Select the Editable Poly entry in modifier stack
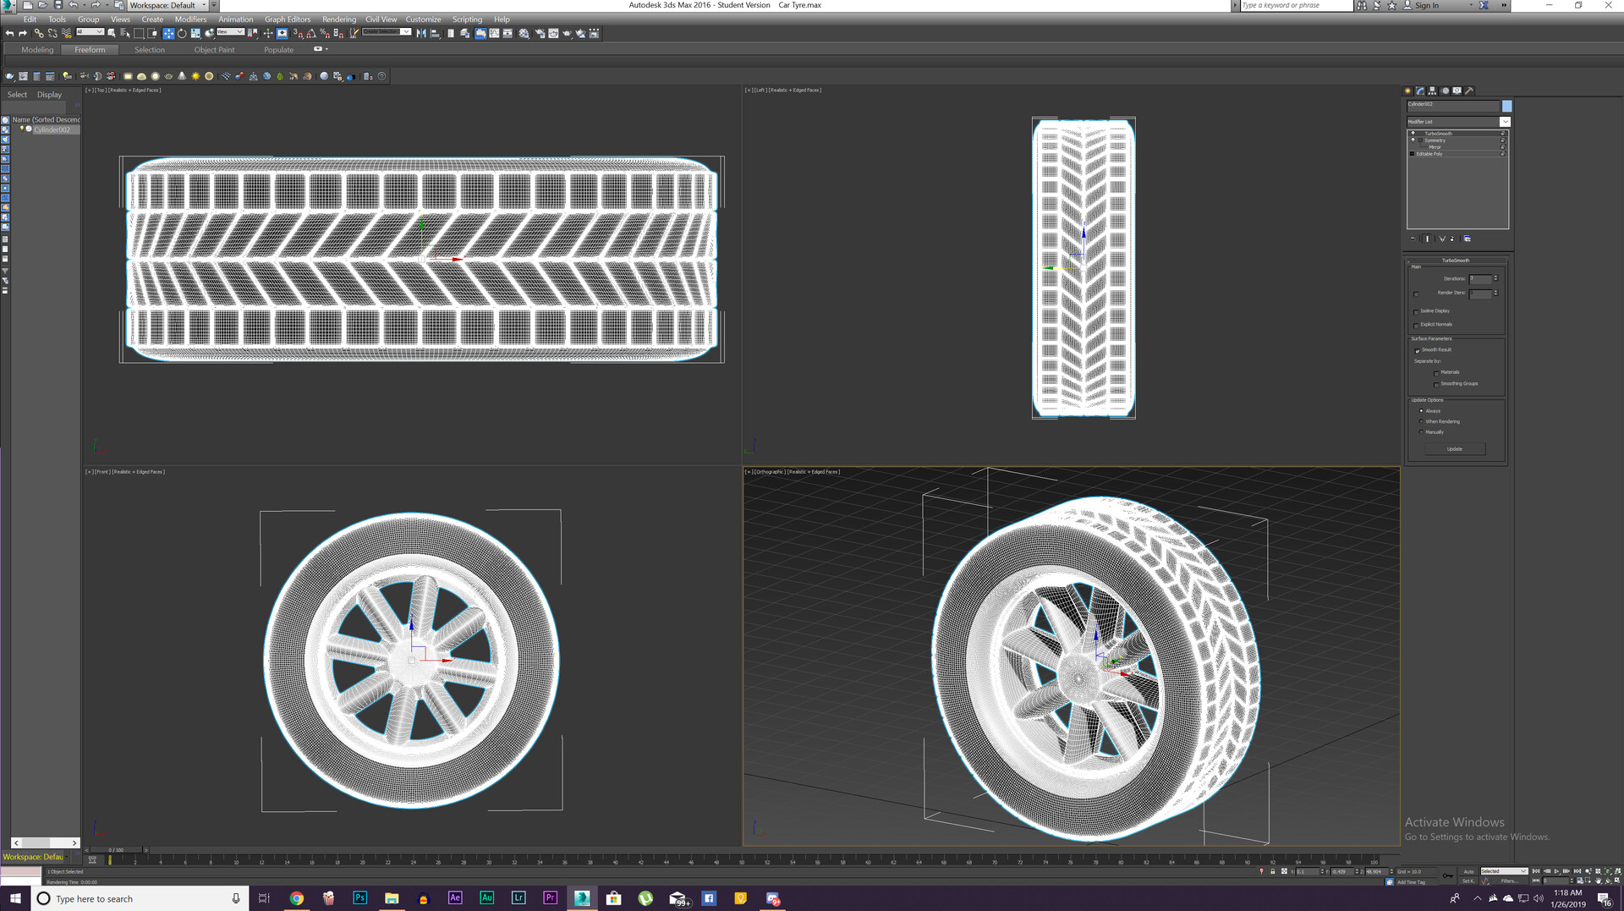 coord(1429,154)
